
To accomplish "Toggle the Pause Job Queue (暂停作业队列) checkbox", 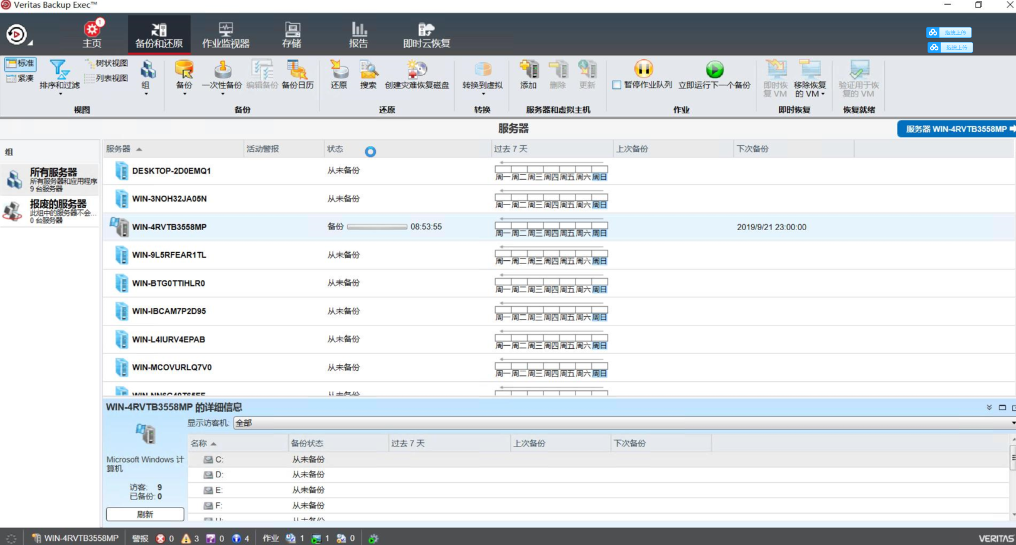I will (617, 85).
